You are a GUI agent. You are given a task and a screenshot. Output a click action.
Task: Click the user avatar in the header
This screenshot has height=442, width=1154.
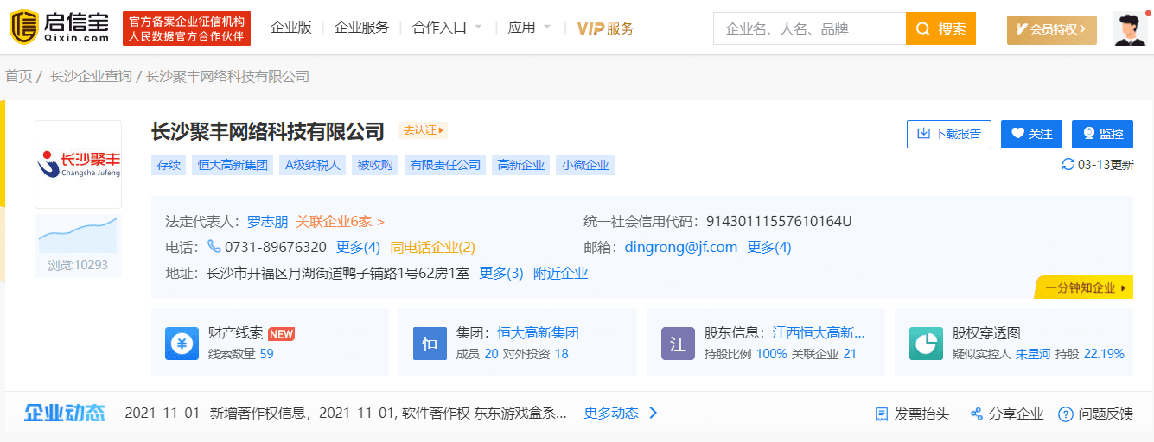(x=1130, y=29)
